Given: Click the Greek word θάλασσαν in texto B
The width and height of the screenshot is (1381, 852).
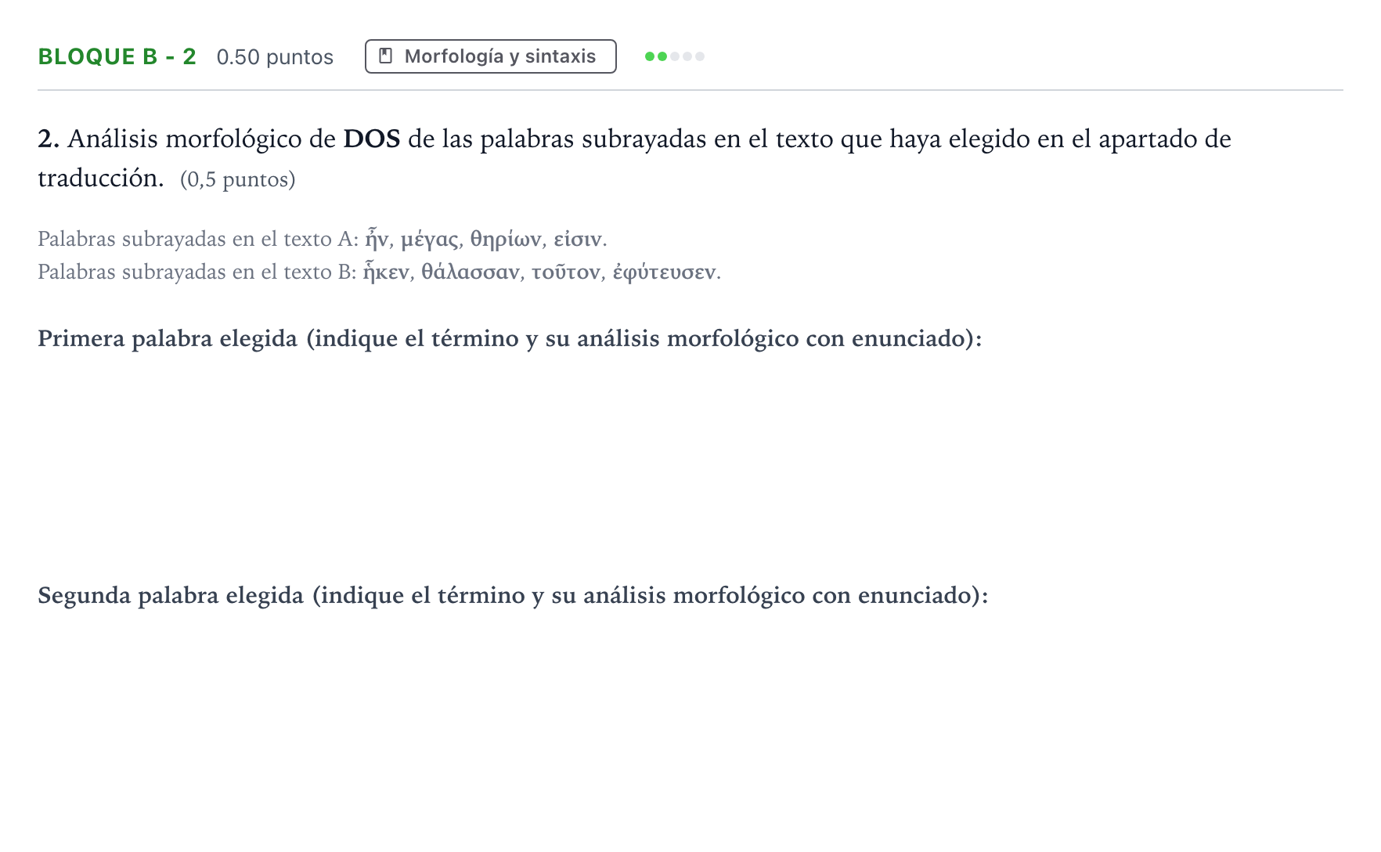Looking at the screenshot, I should click(x=471, y=272).
